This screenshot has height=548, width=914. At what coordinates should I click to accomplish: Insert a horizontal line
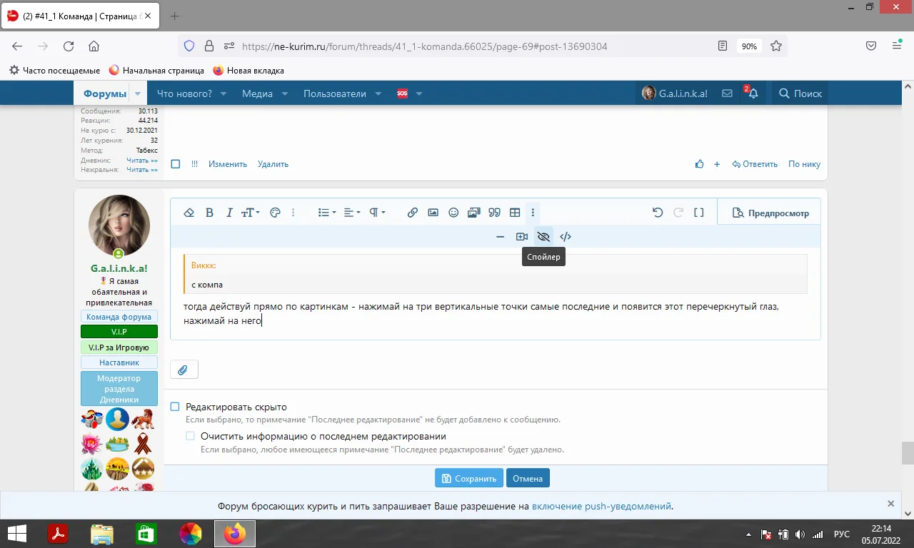500,237
